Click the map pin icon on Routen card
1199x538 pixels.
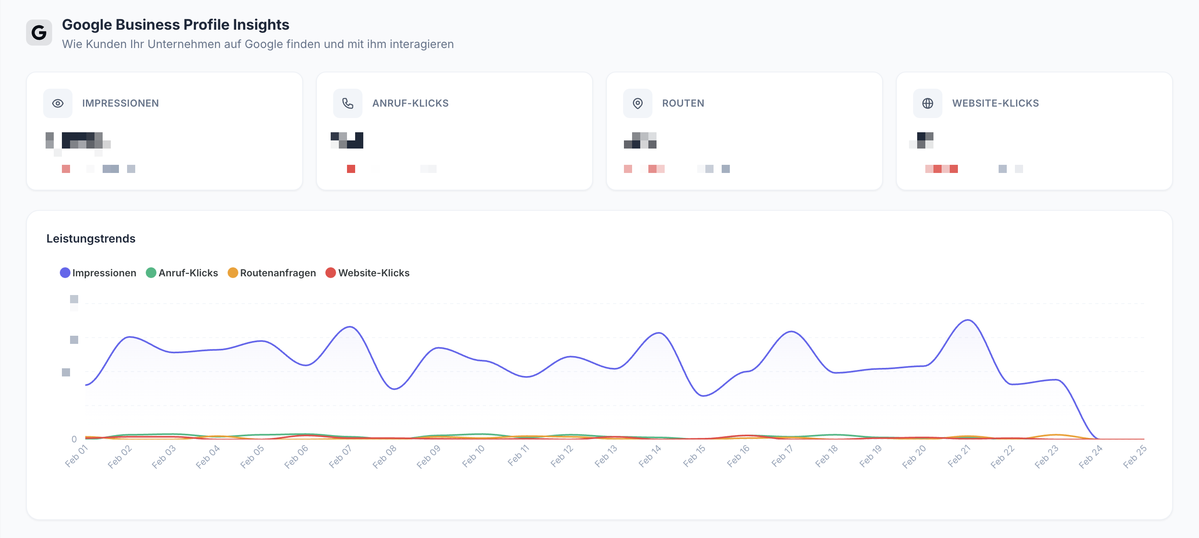click(638, 103)
